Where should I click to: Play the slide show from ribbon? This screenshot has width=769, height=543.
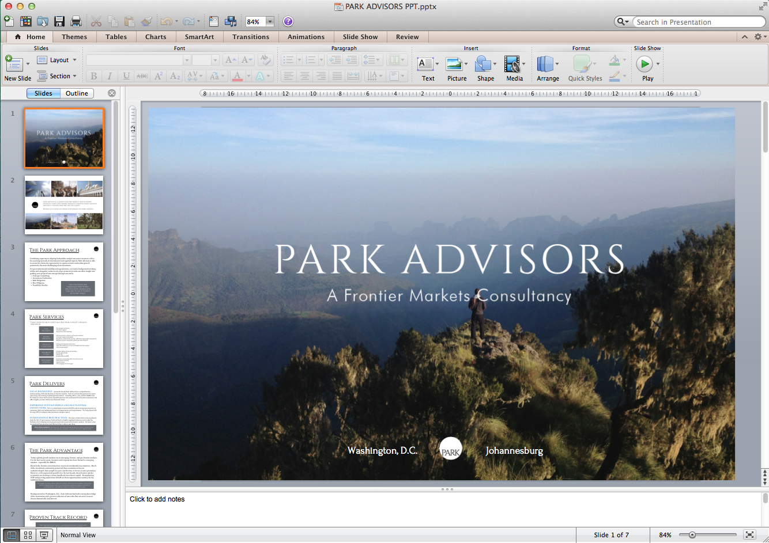pos(644,69)
